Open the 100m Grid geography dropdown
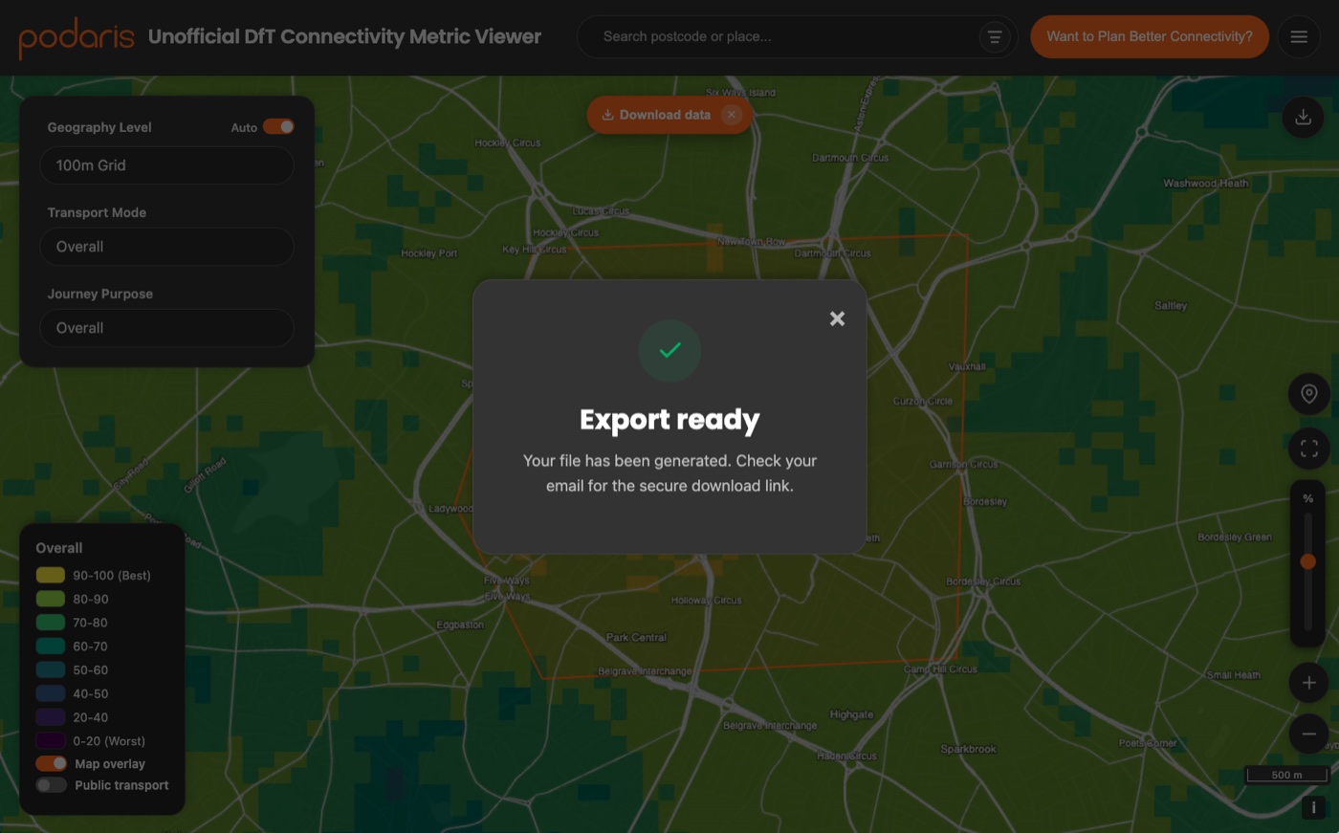 pos(166,165)
